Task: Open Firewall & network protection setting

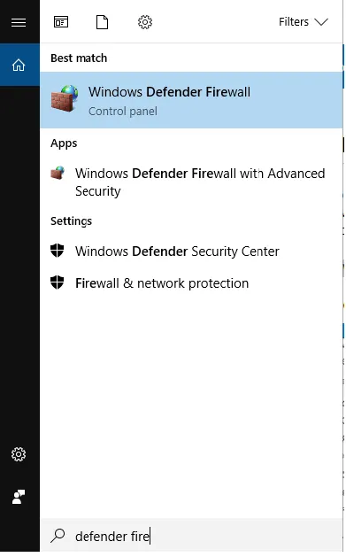Action: click(x=191, y=283)
